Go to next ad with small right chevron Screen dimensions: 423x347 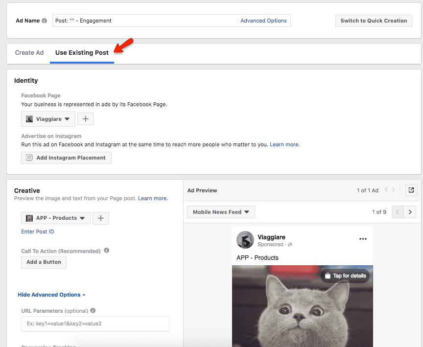pyautogui.click(x=393, y=190)
